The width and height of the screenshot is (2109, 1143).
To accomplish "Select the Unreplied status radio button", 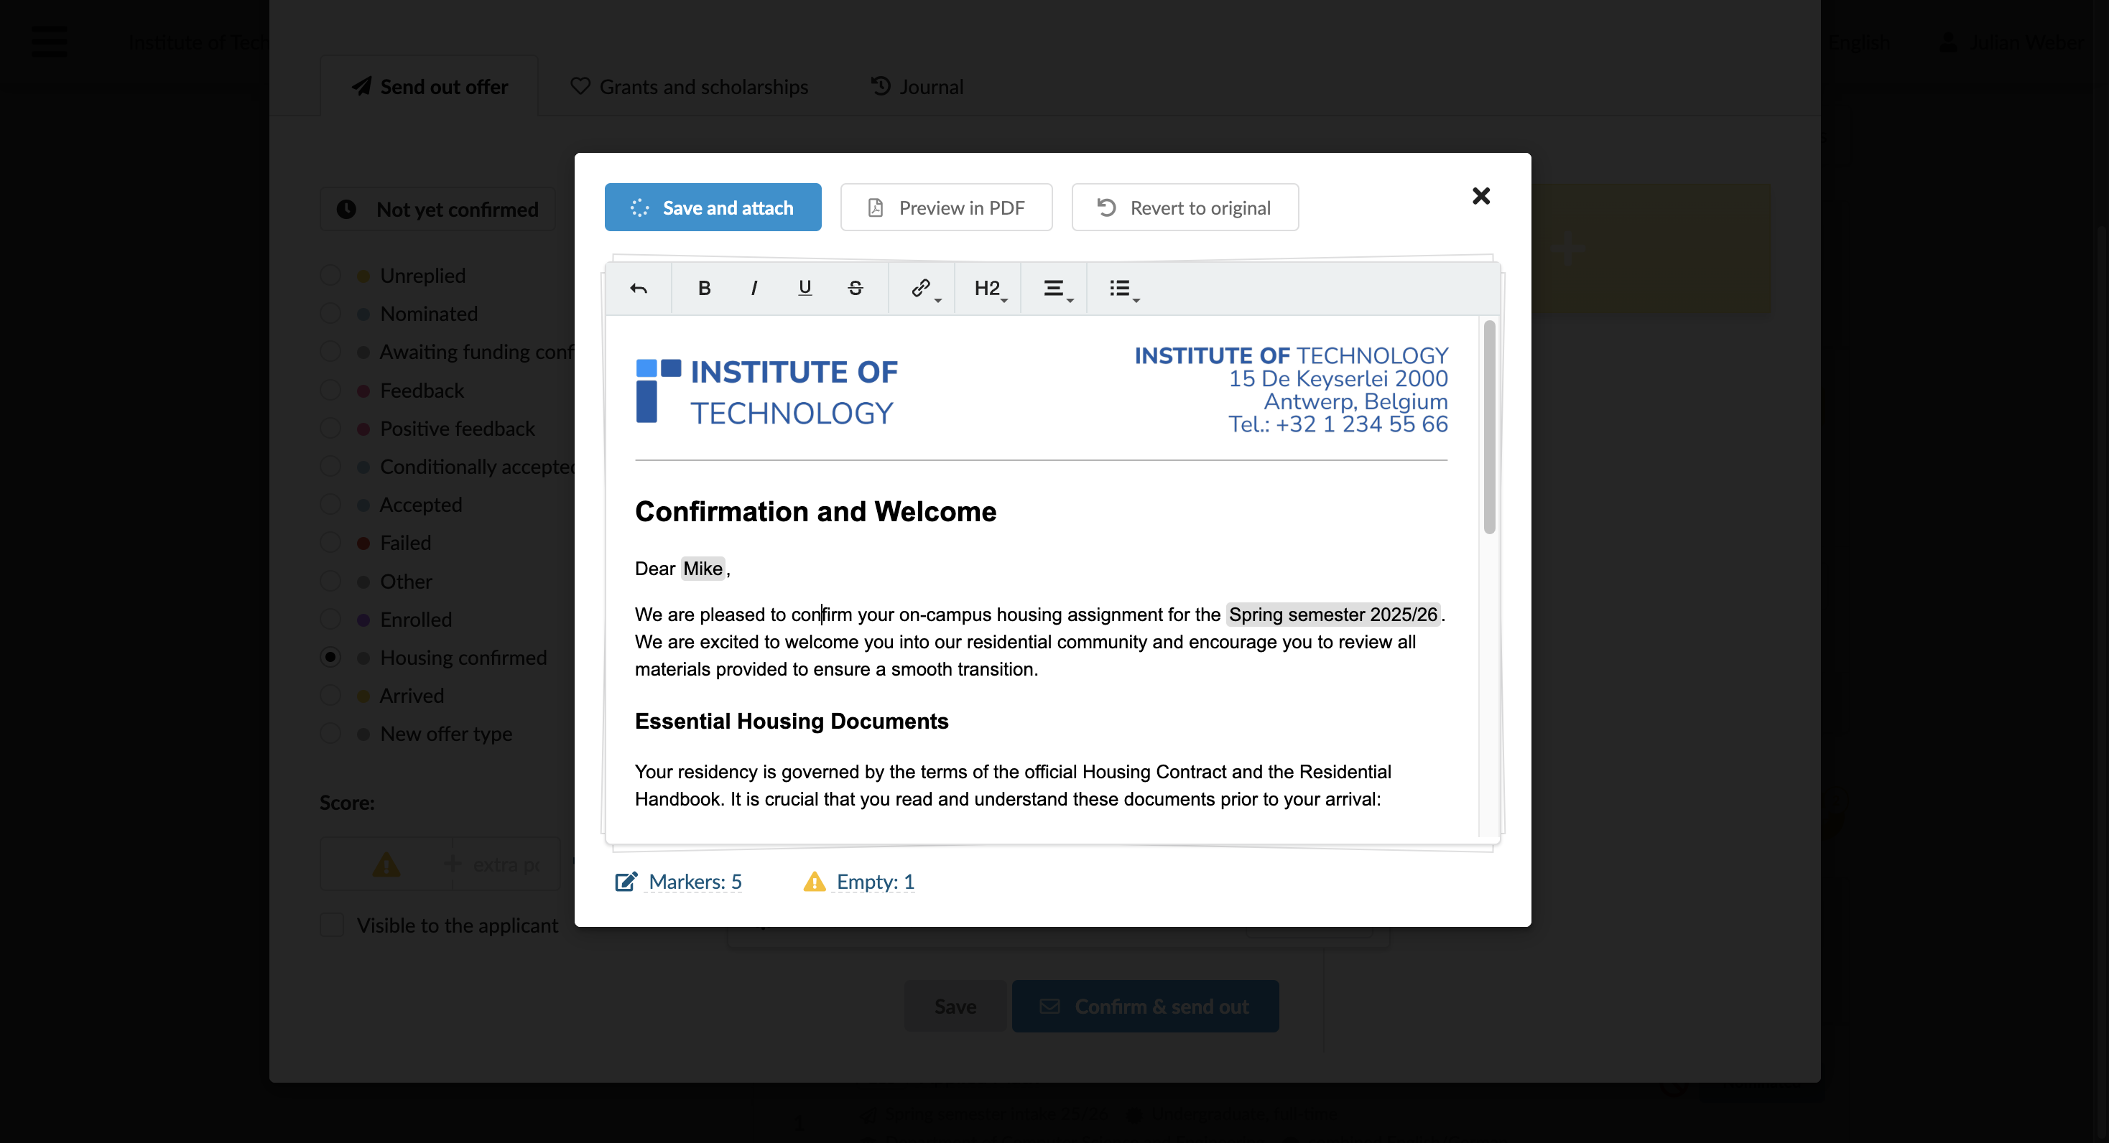I will tap(330, 276).
